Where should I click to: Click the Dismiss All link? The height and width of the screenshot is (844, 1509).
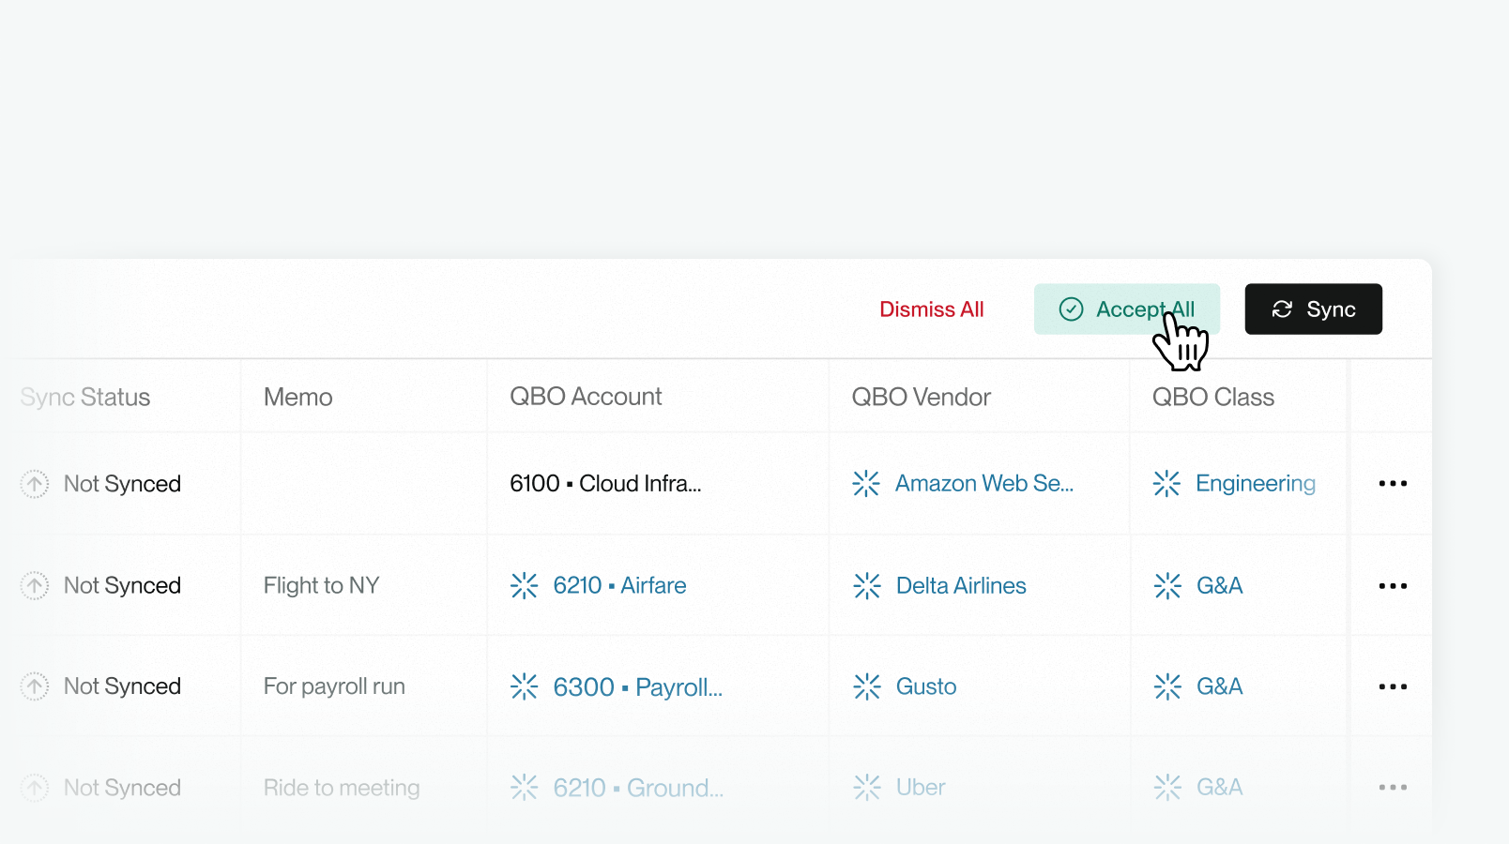[931, 309]
